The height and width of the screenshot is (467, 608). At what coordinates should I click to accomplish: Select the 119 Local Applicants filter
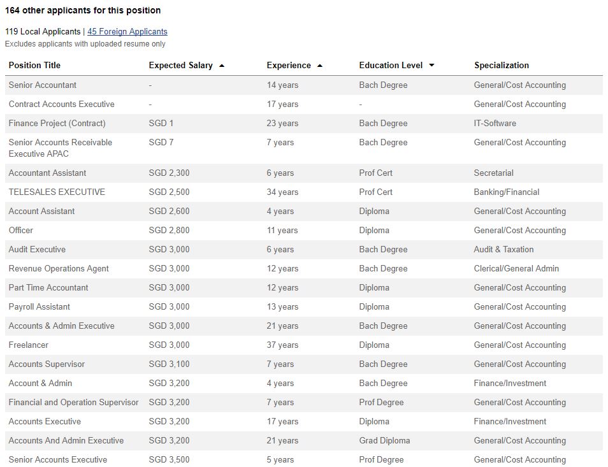point(43,31)
